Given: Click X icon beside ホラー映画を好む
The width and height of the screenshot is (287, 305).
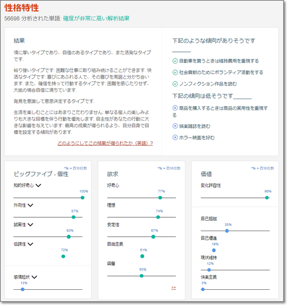Looking at the screenshot, I should [x=175, y=138].
